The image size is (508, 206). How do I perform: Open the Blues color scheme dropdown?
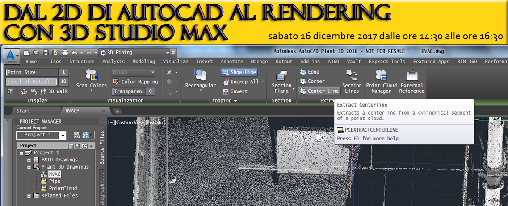(x=134, y=72)
